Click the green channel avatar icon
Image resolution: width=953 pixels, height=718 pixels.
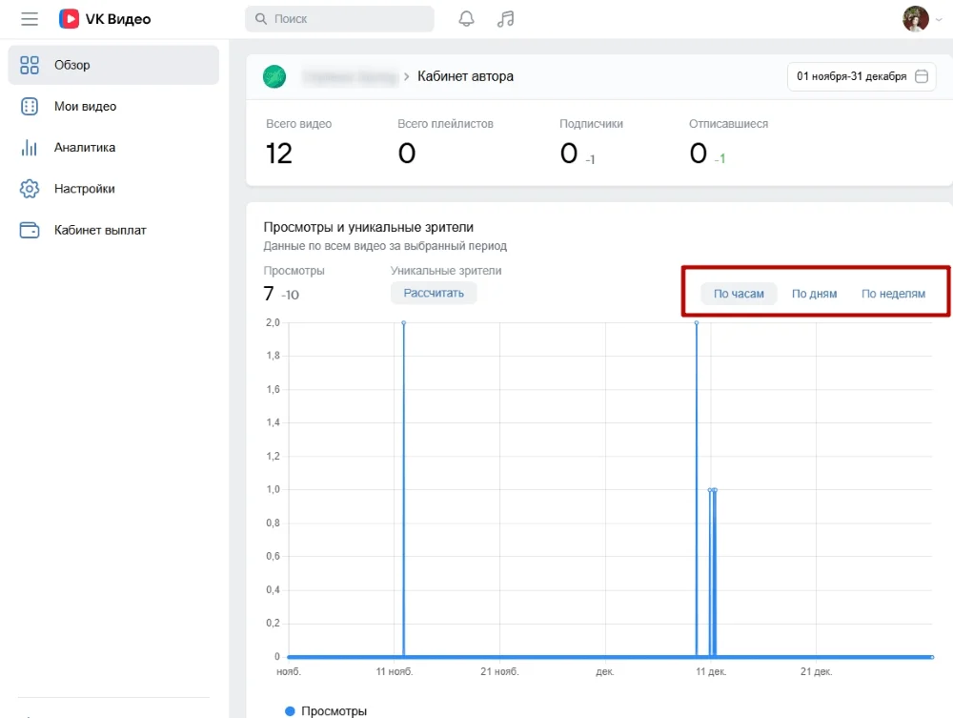(x=274, y=77)
